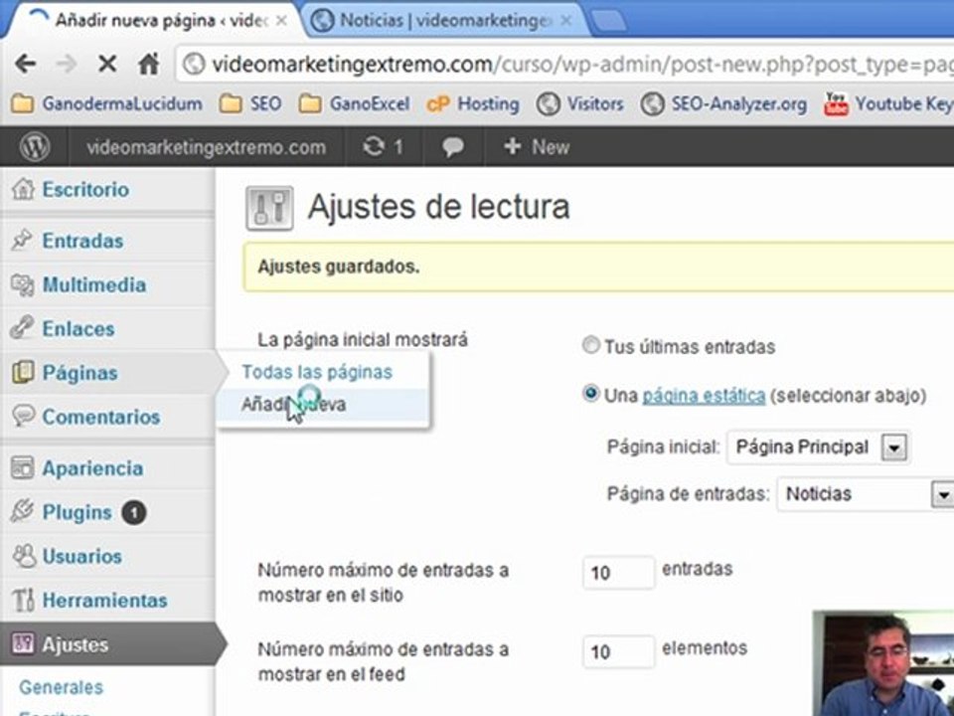
Task: Go to the browser home page icon
Action: (x=148, y=64)
